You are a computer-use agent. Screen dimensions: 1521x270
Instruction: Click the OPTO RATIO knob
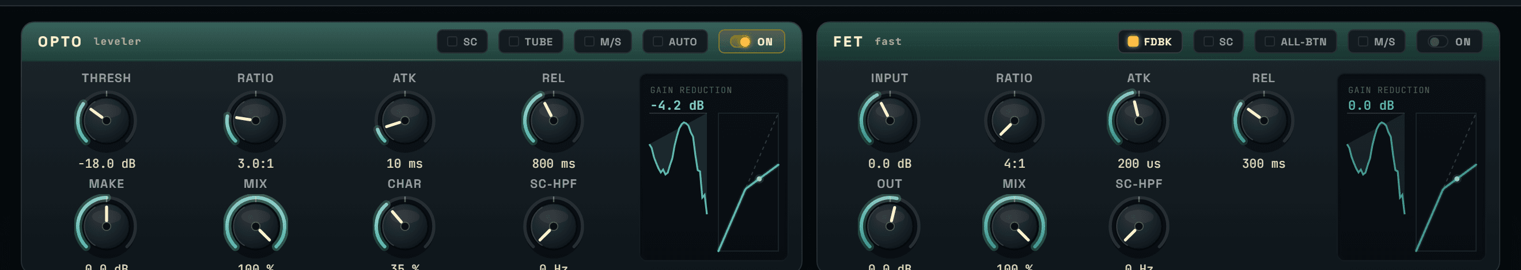256,121
